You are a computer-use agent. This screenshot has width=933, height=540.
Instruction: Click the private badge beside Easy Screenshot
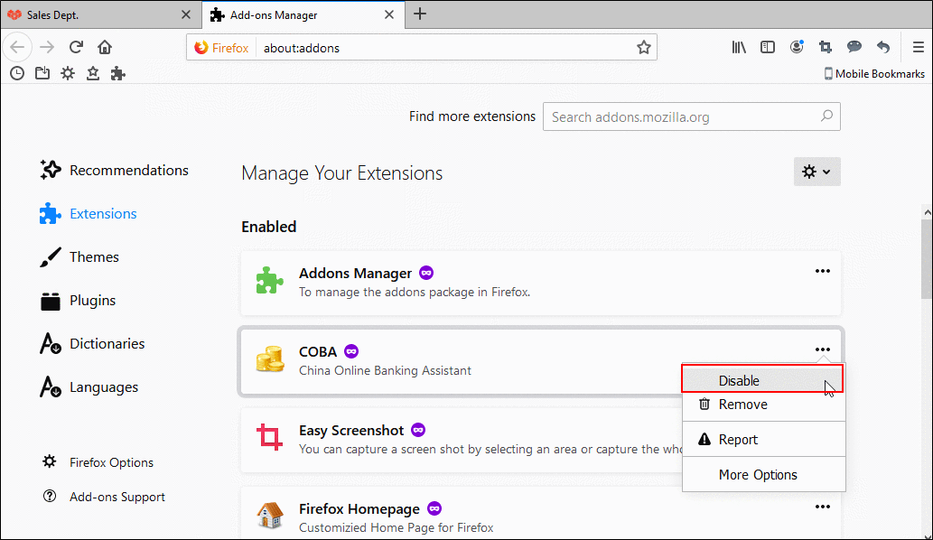[x=418, y=430]
